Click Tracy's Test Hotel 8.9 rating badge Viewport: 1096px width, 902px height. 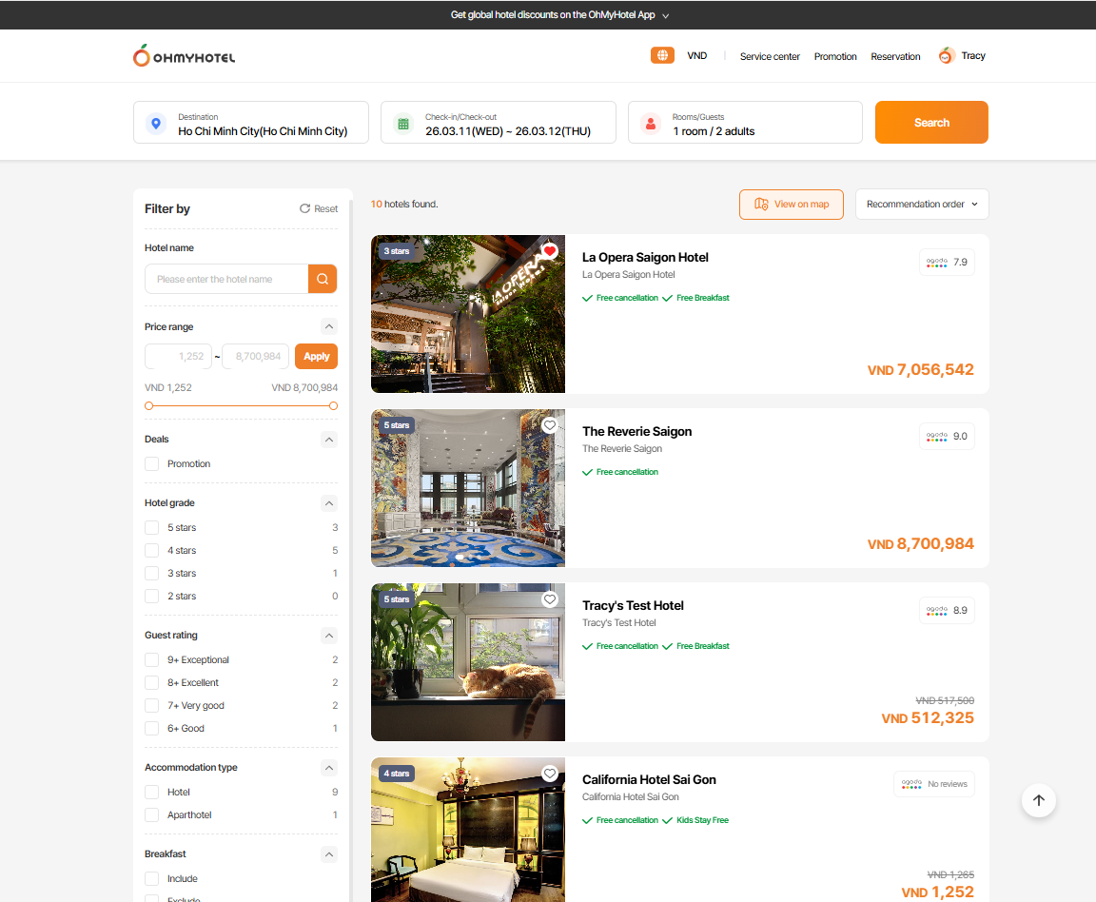947,611
